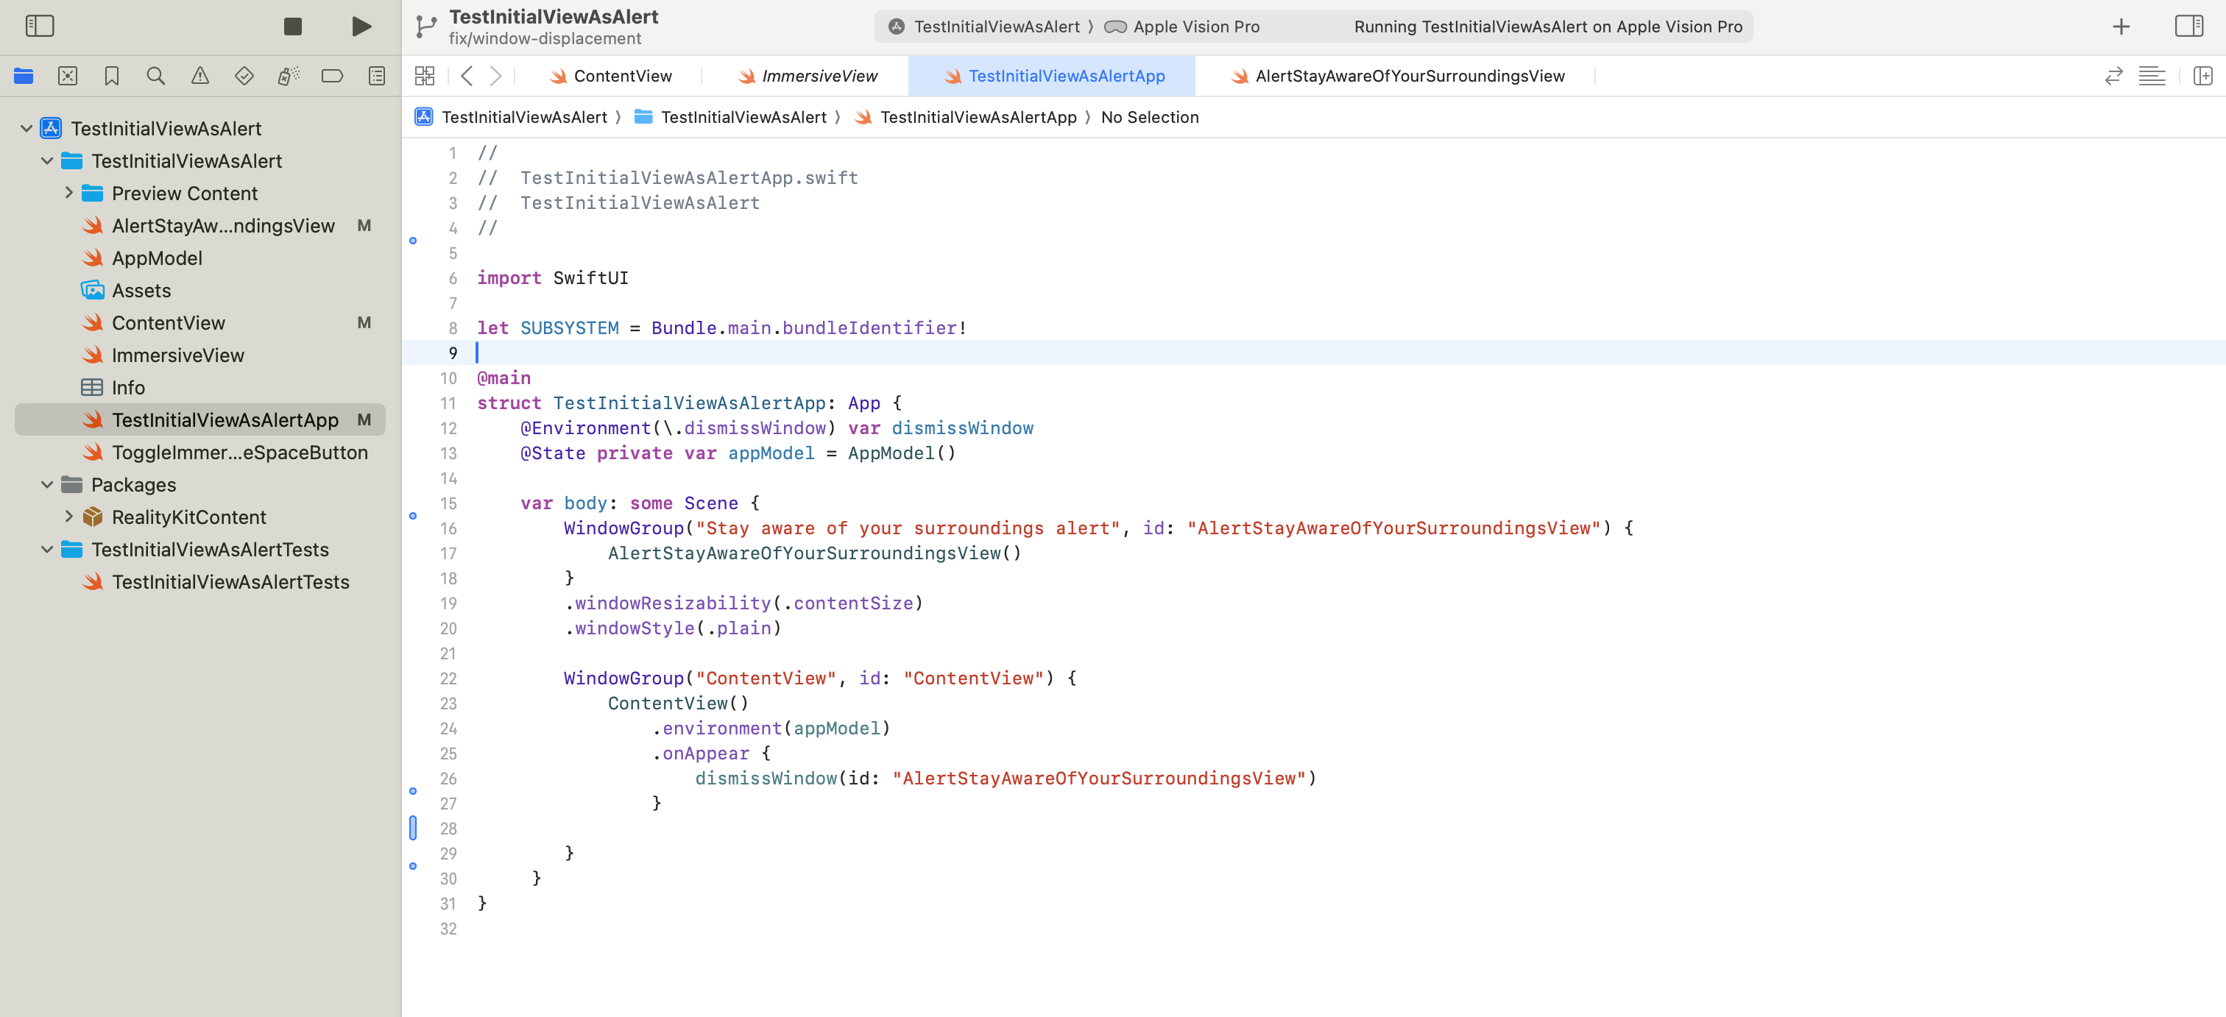Switch to the ImmersiveView tab
Screen dimensions: 2226x1017
click(819, 76)
